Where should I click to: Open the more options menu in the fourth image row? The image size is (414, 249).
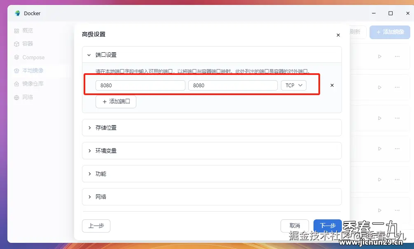tap(397, 149)
